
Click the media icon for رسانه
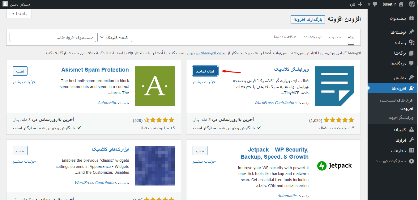coord(411,43)
